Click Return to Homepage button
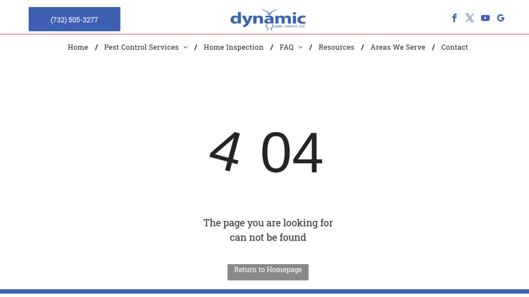The image size is (529, 297). 268,272
